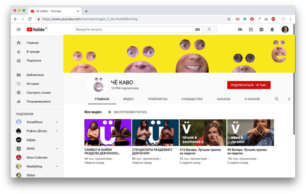Open the messages share icon
Viewport: 306px width, 194px height.
click(262, 30)
